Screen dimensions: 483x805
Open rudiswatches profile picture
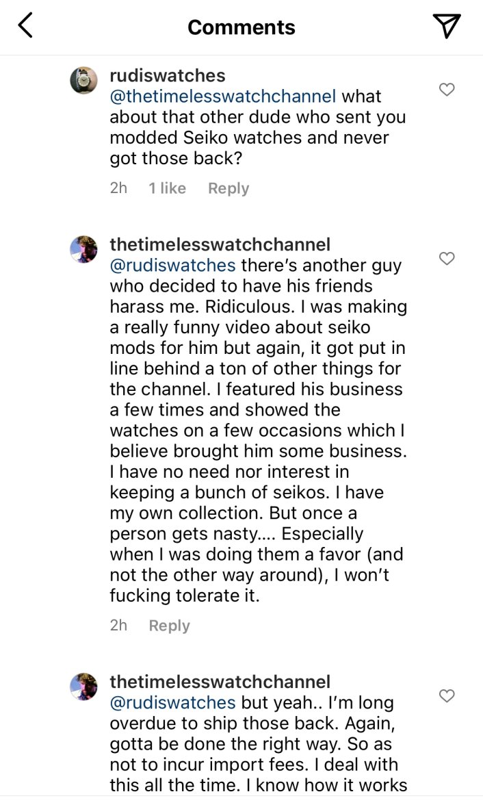click(x=84, y=81)
